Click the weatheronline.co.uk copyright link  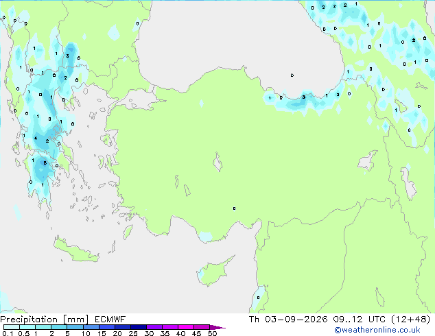377,330
